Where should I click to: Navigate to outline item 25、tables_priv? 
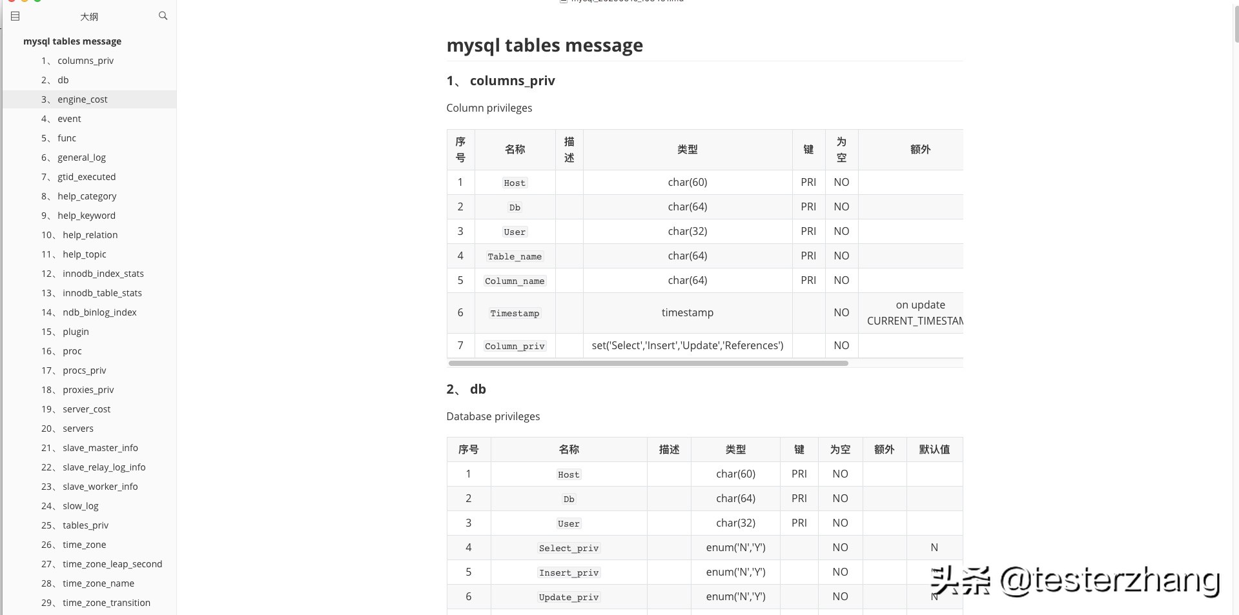coord(75,525)
